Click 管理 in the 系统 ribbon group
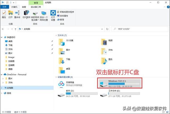 click(61, 20)
